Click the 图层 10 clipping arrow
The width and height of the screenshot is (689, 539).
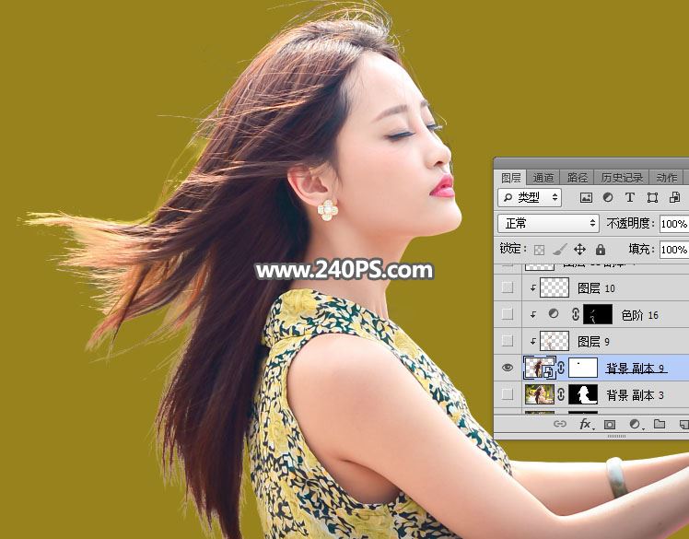click(533, 288)
